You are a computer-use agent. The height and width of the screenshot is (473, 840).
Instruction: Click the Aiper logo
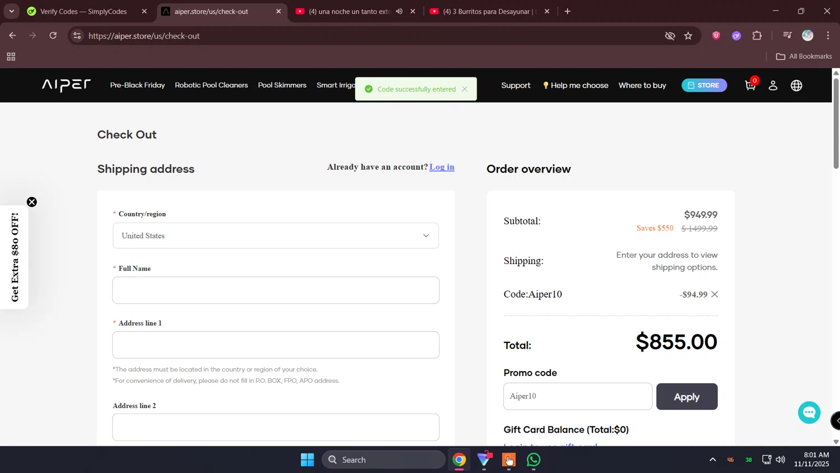pos(66,85)
